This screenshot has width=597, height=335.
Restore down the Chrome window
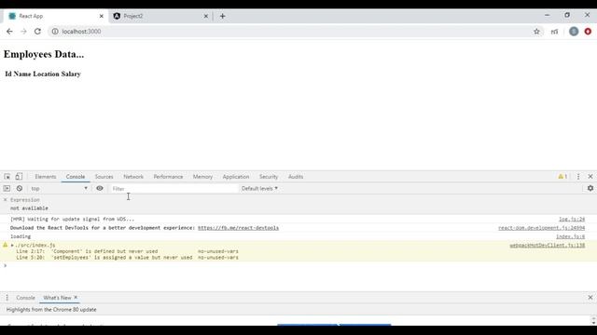[567, 15]
